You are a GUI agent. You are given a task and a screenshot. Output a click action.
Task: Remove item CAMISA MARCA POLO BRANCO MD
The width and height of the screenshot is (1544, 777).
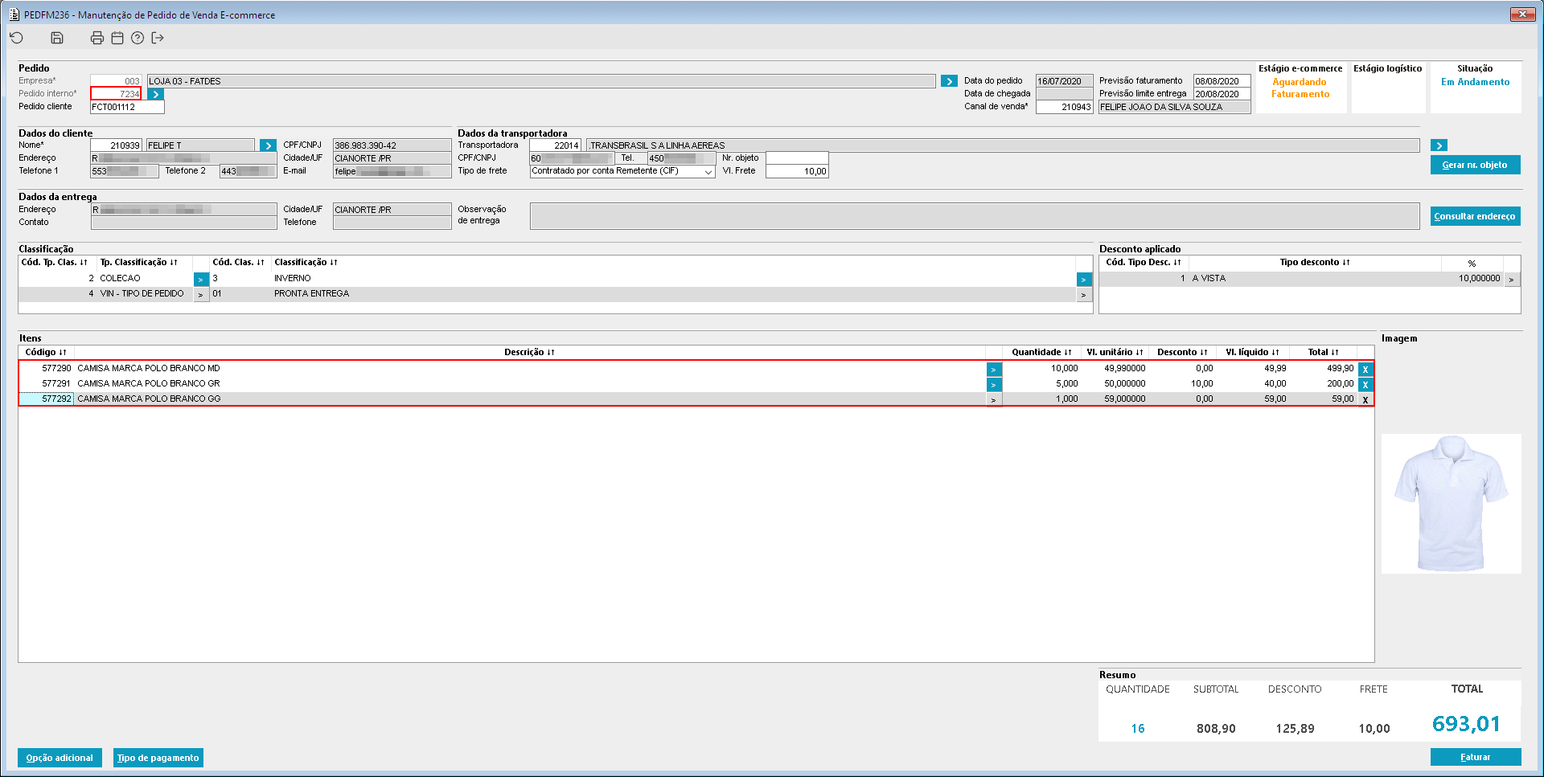[1365, 369]
